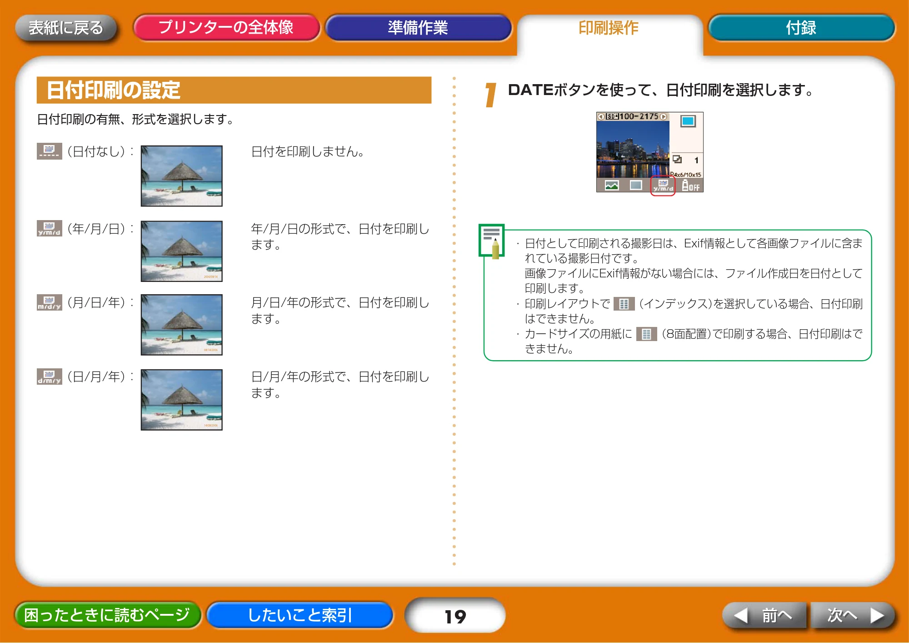Click the landscape image icon on printer screen
The height and width of the screenshot is (643, 909).
pos(612,185)
